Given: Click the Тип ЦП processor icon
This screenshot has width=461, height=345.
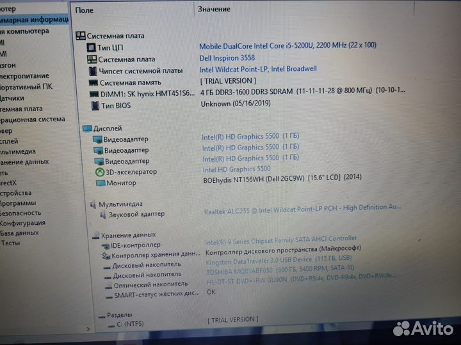Looking at the screenshot, I should point(90,48).
